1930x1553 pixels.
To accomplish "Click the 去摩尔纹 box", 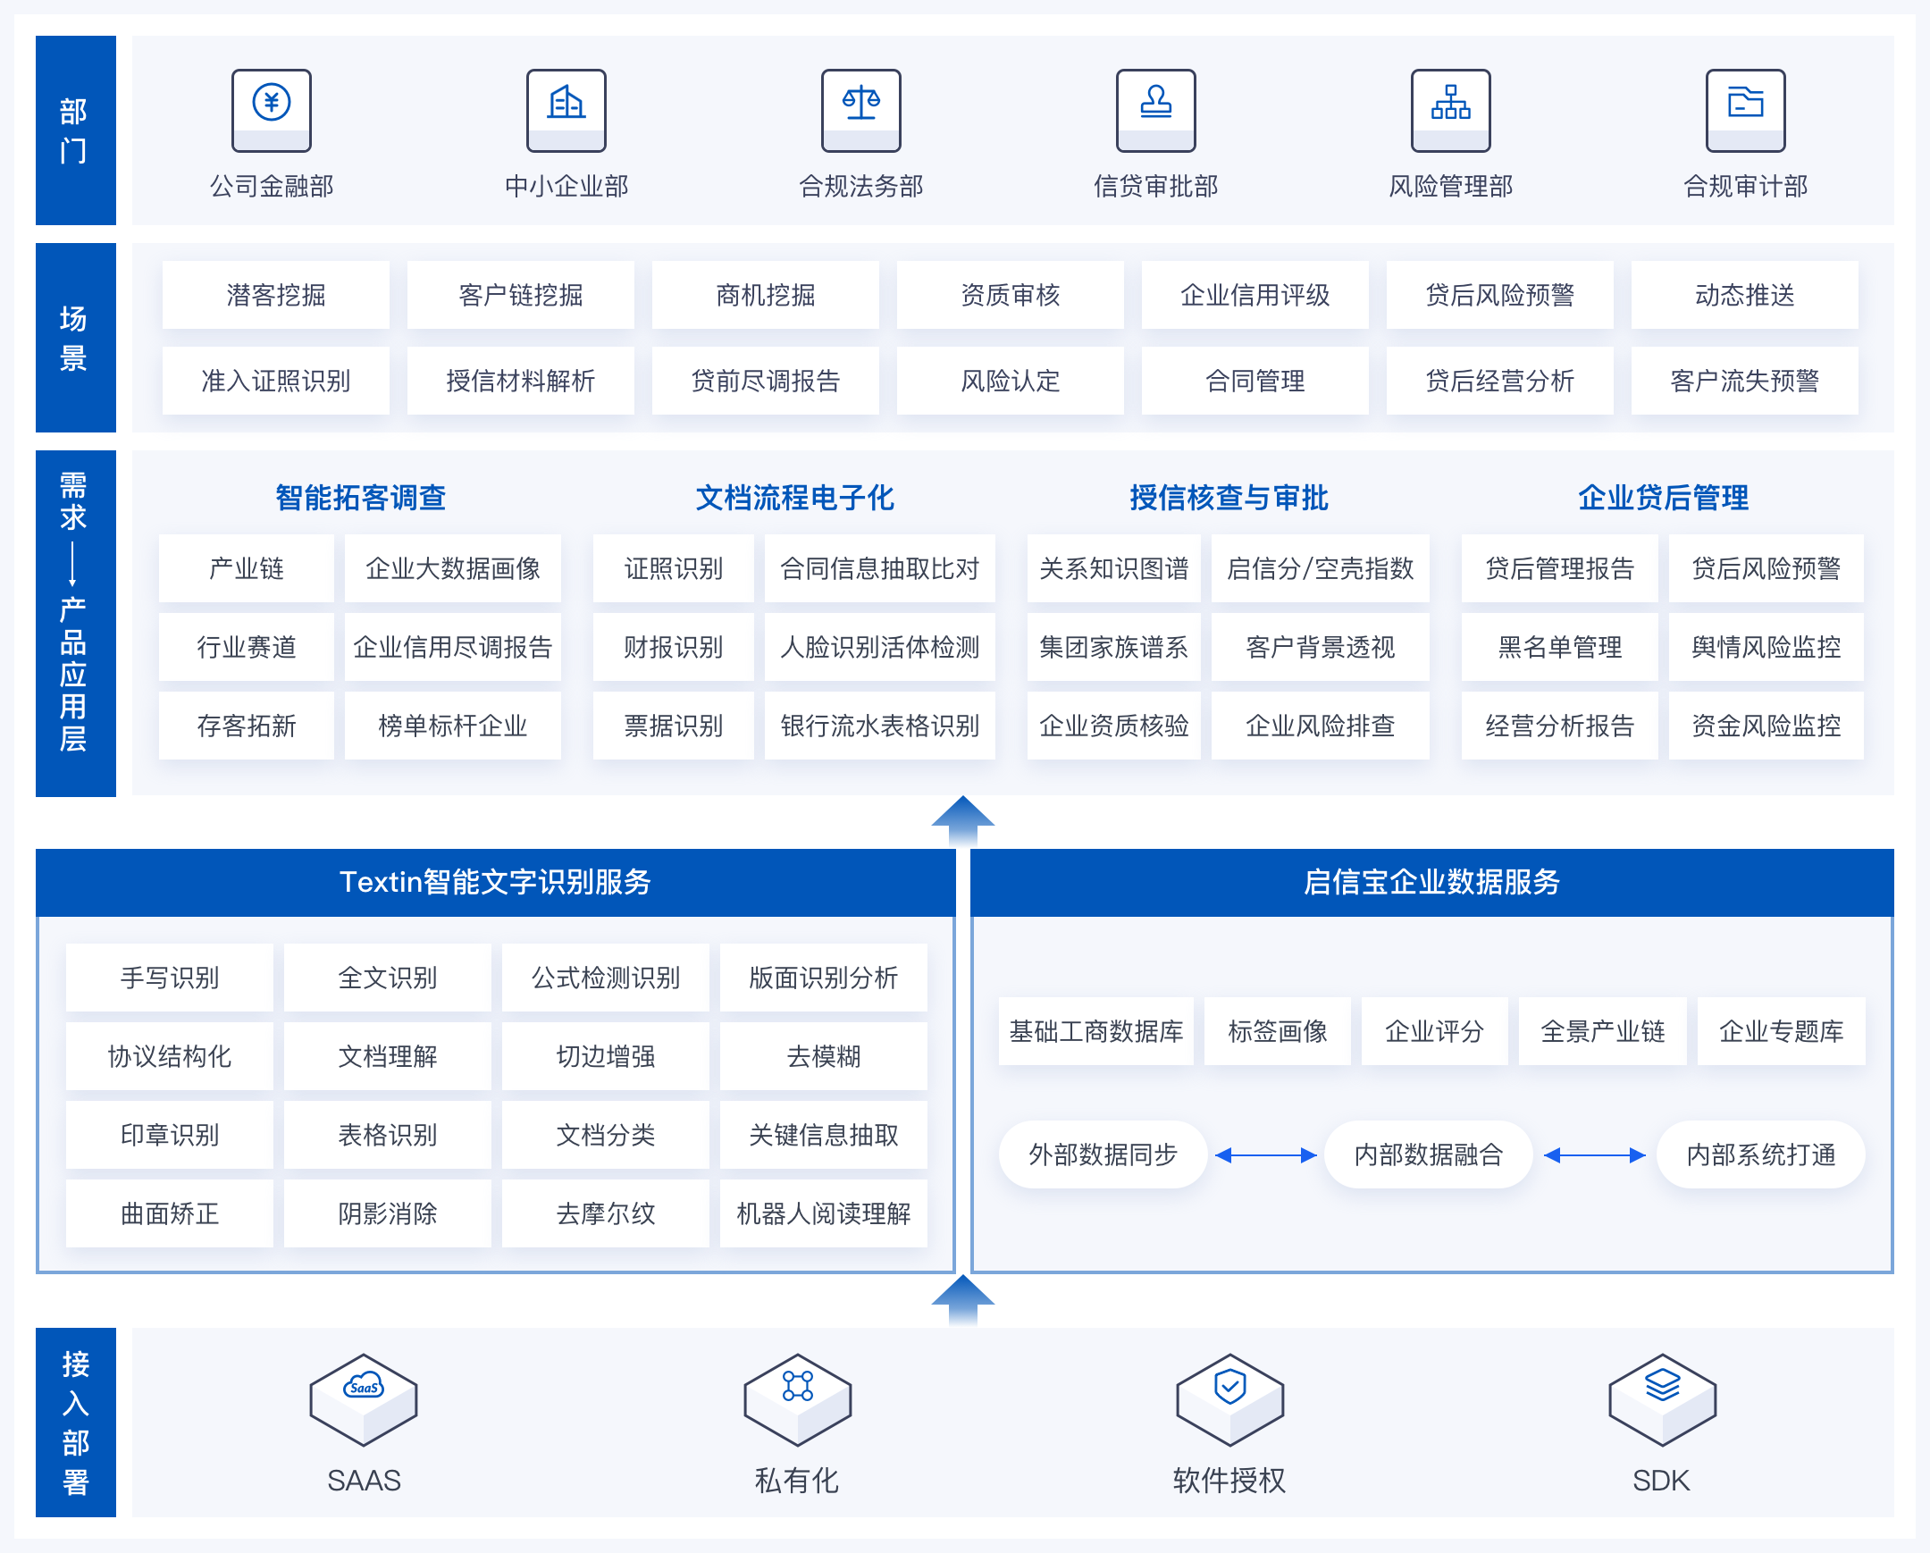I will (x=605, y=1213).
